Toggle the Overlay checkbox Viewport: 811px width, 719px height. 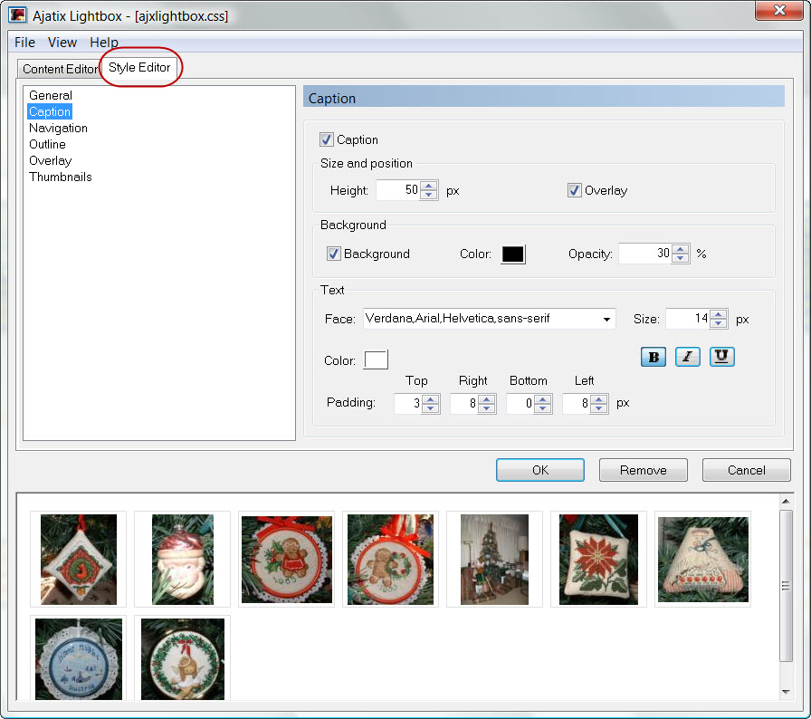(x=574, y=190)
